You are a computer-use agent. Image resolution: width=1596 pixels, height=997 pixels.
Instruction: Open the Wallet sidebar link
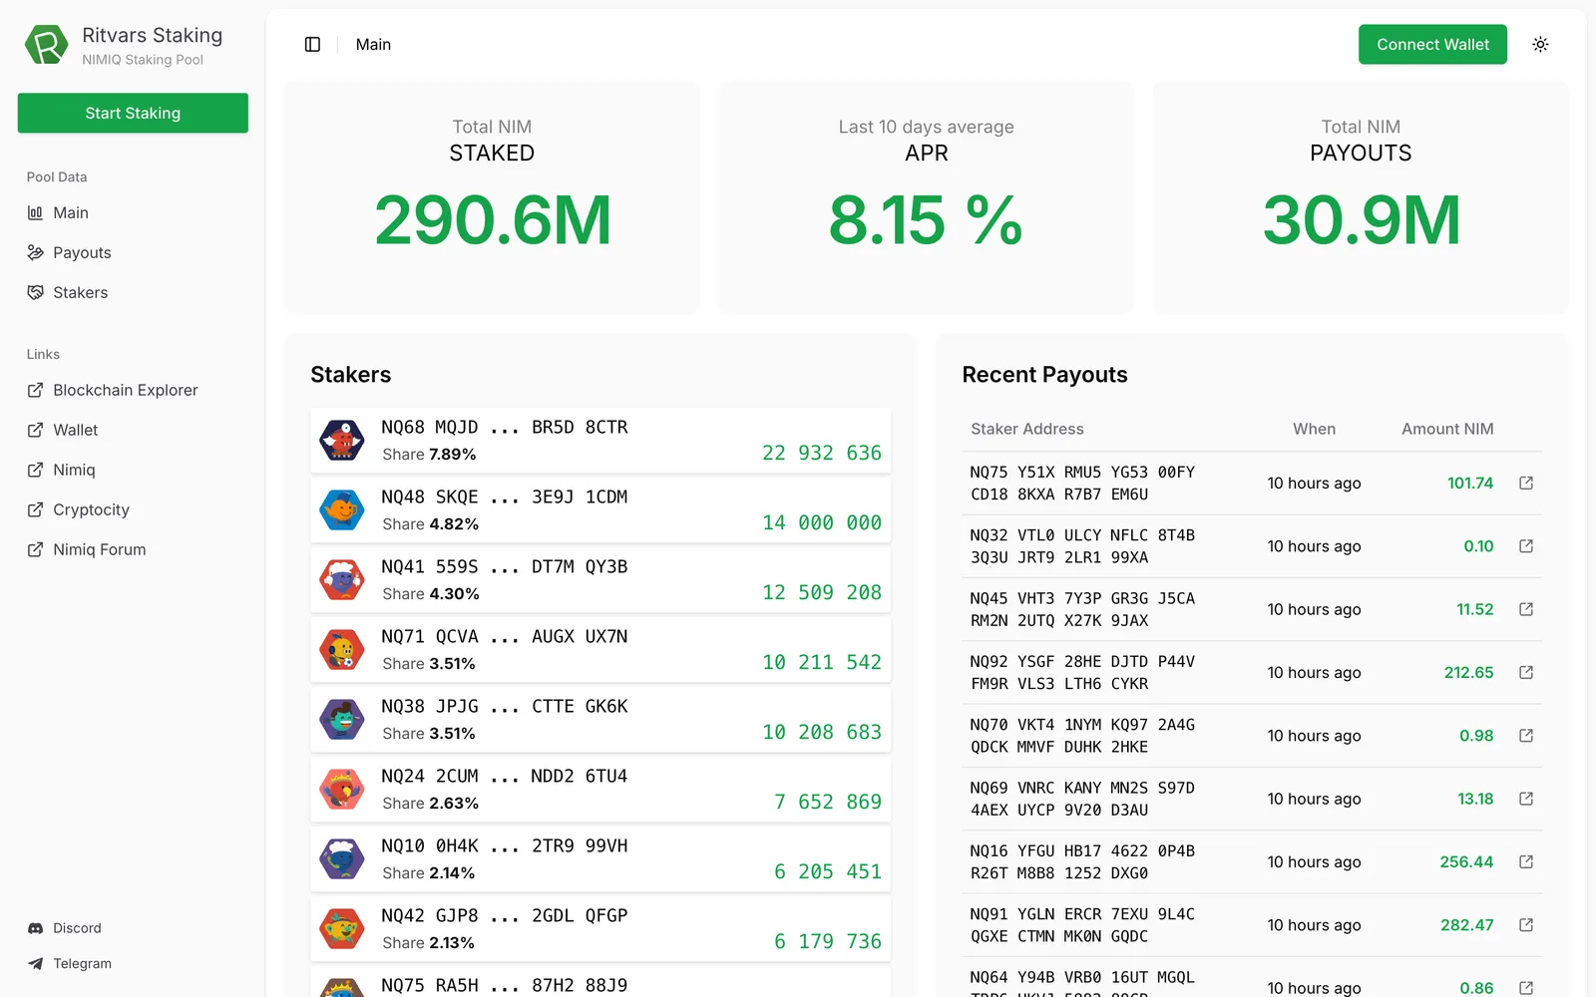[133, 430]
